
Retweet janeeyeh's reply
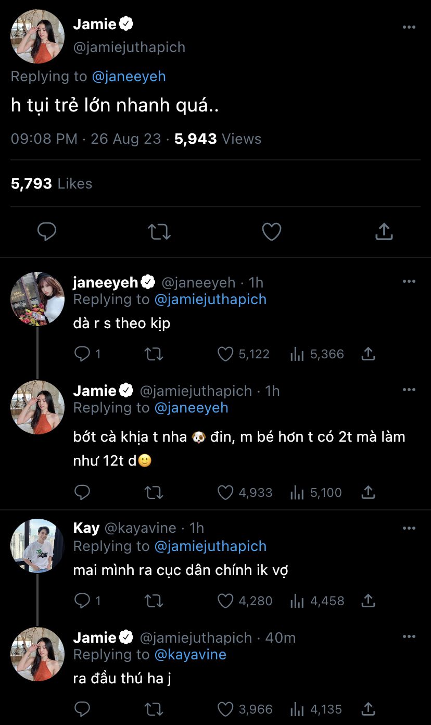point(154,354)
